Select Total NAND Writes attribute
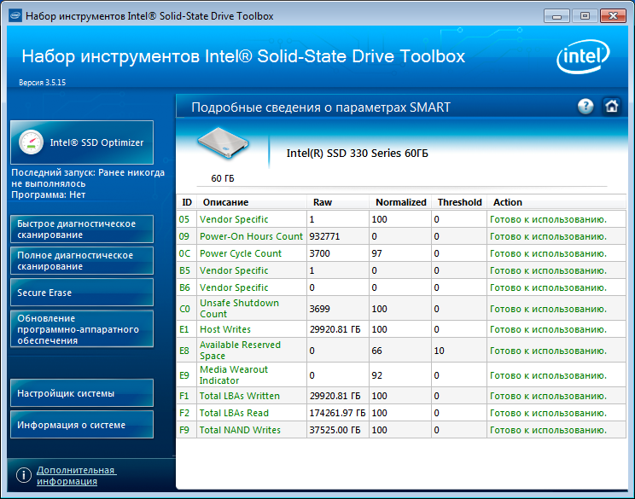 [x=240, y=430]
